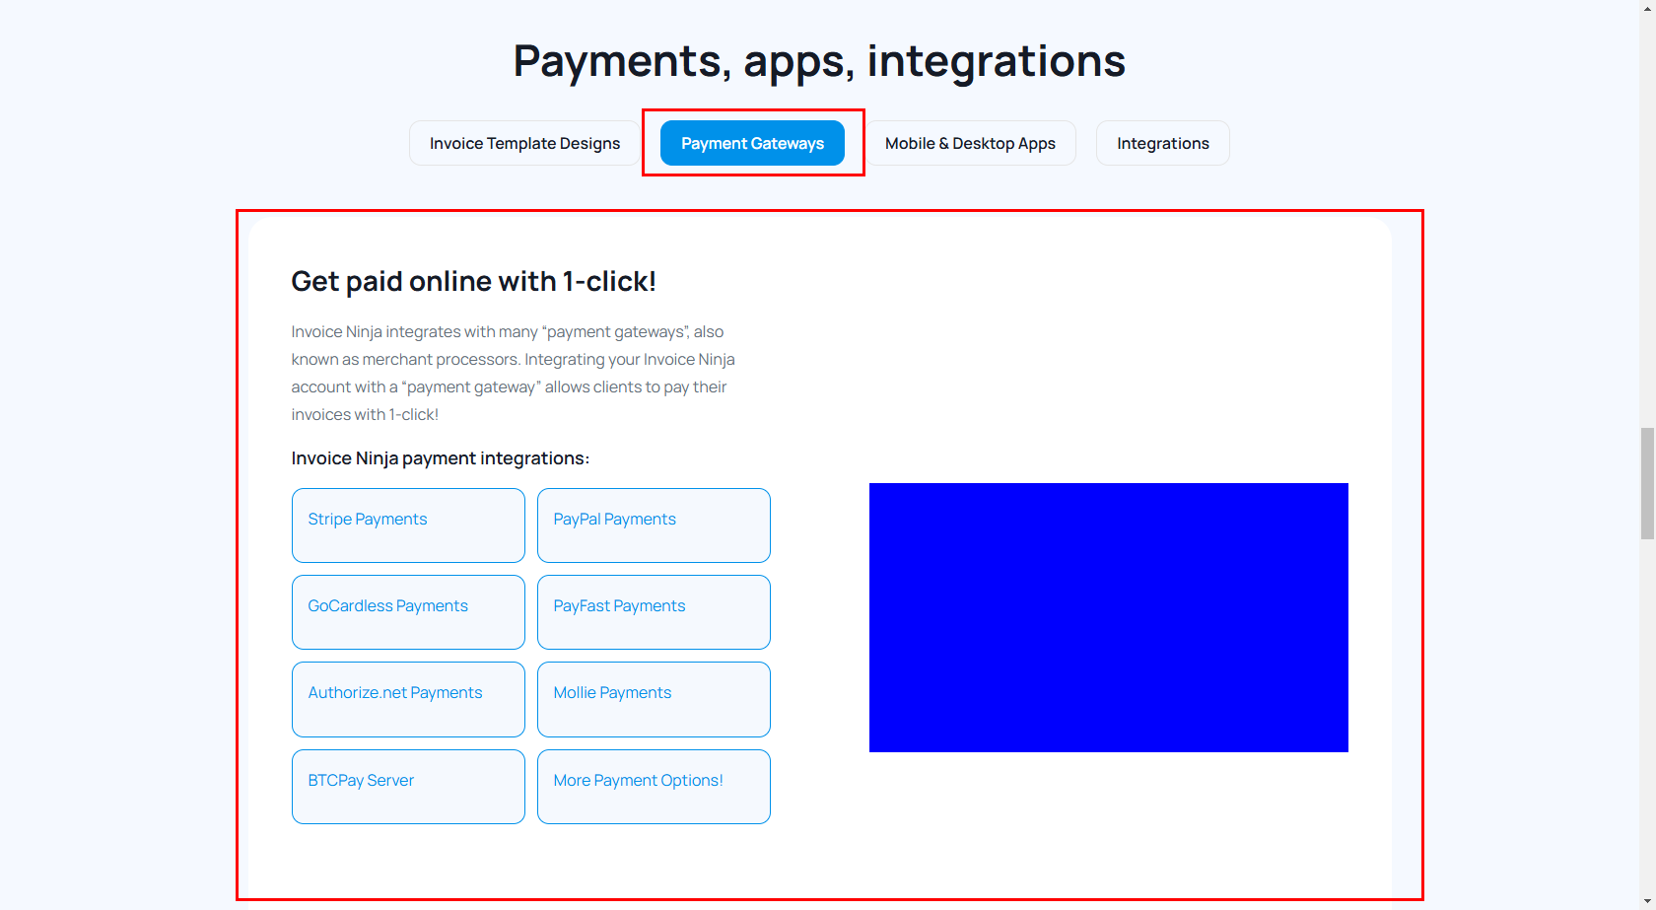Select Authorize.net Payments
The width and height of the screenshot is (1656, 910).
pyautogui.click(x=408, y=698)
